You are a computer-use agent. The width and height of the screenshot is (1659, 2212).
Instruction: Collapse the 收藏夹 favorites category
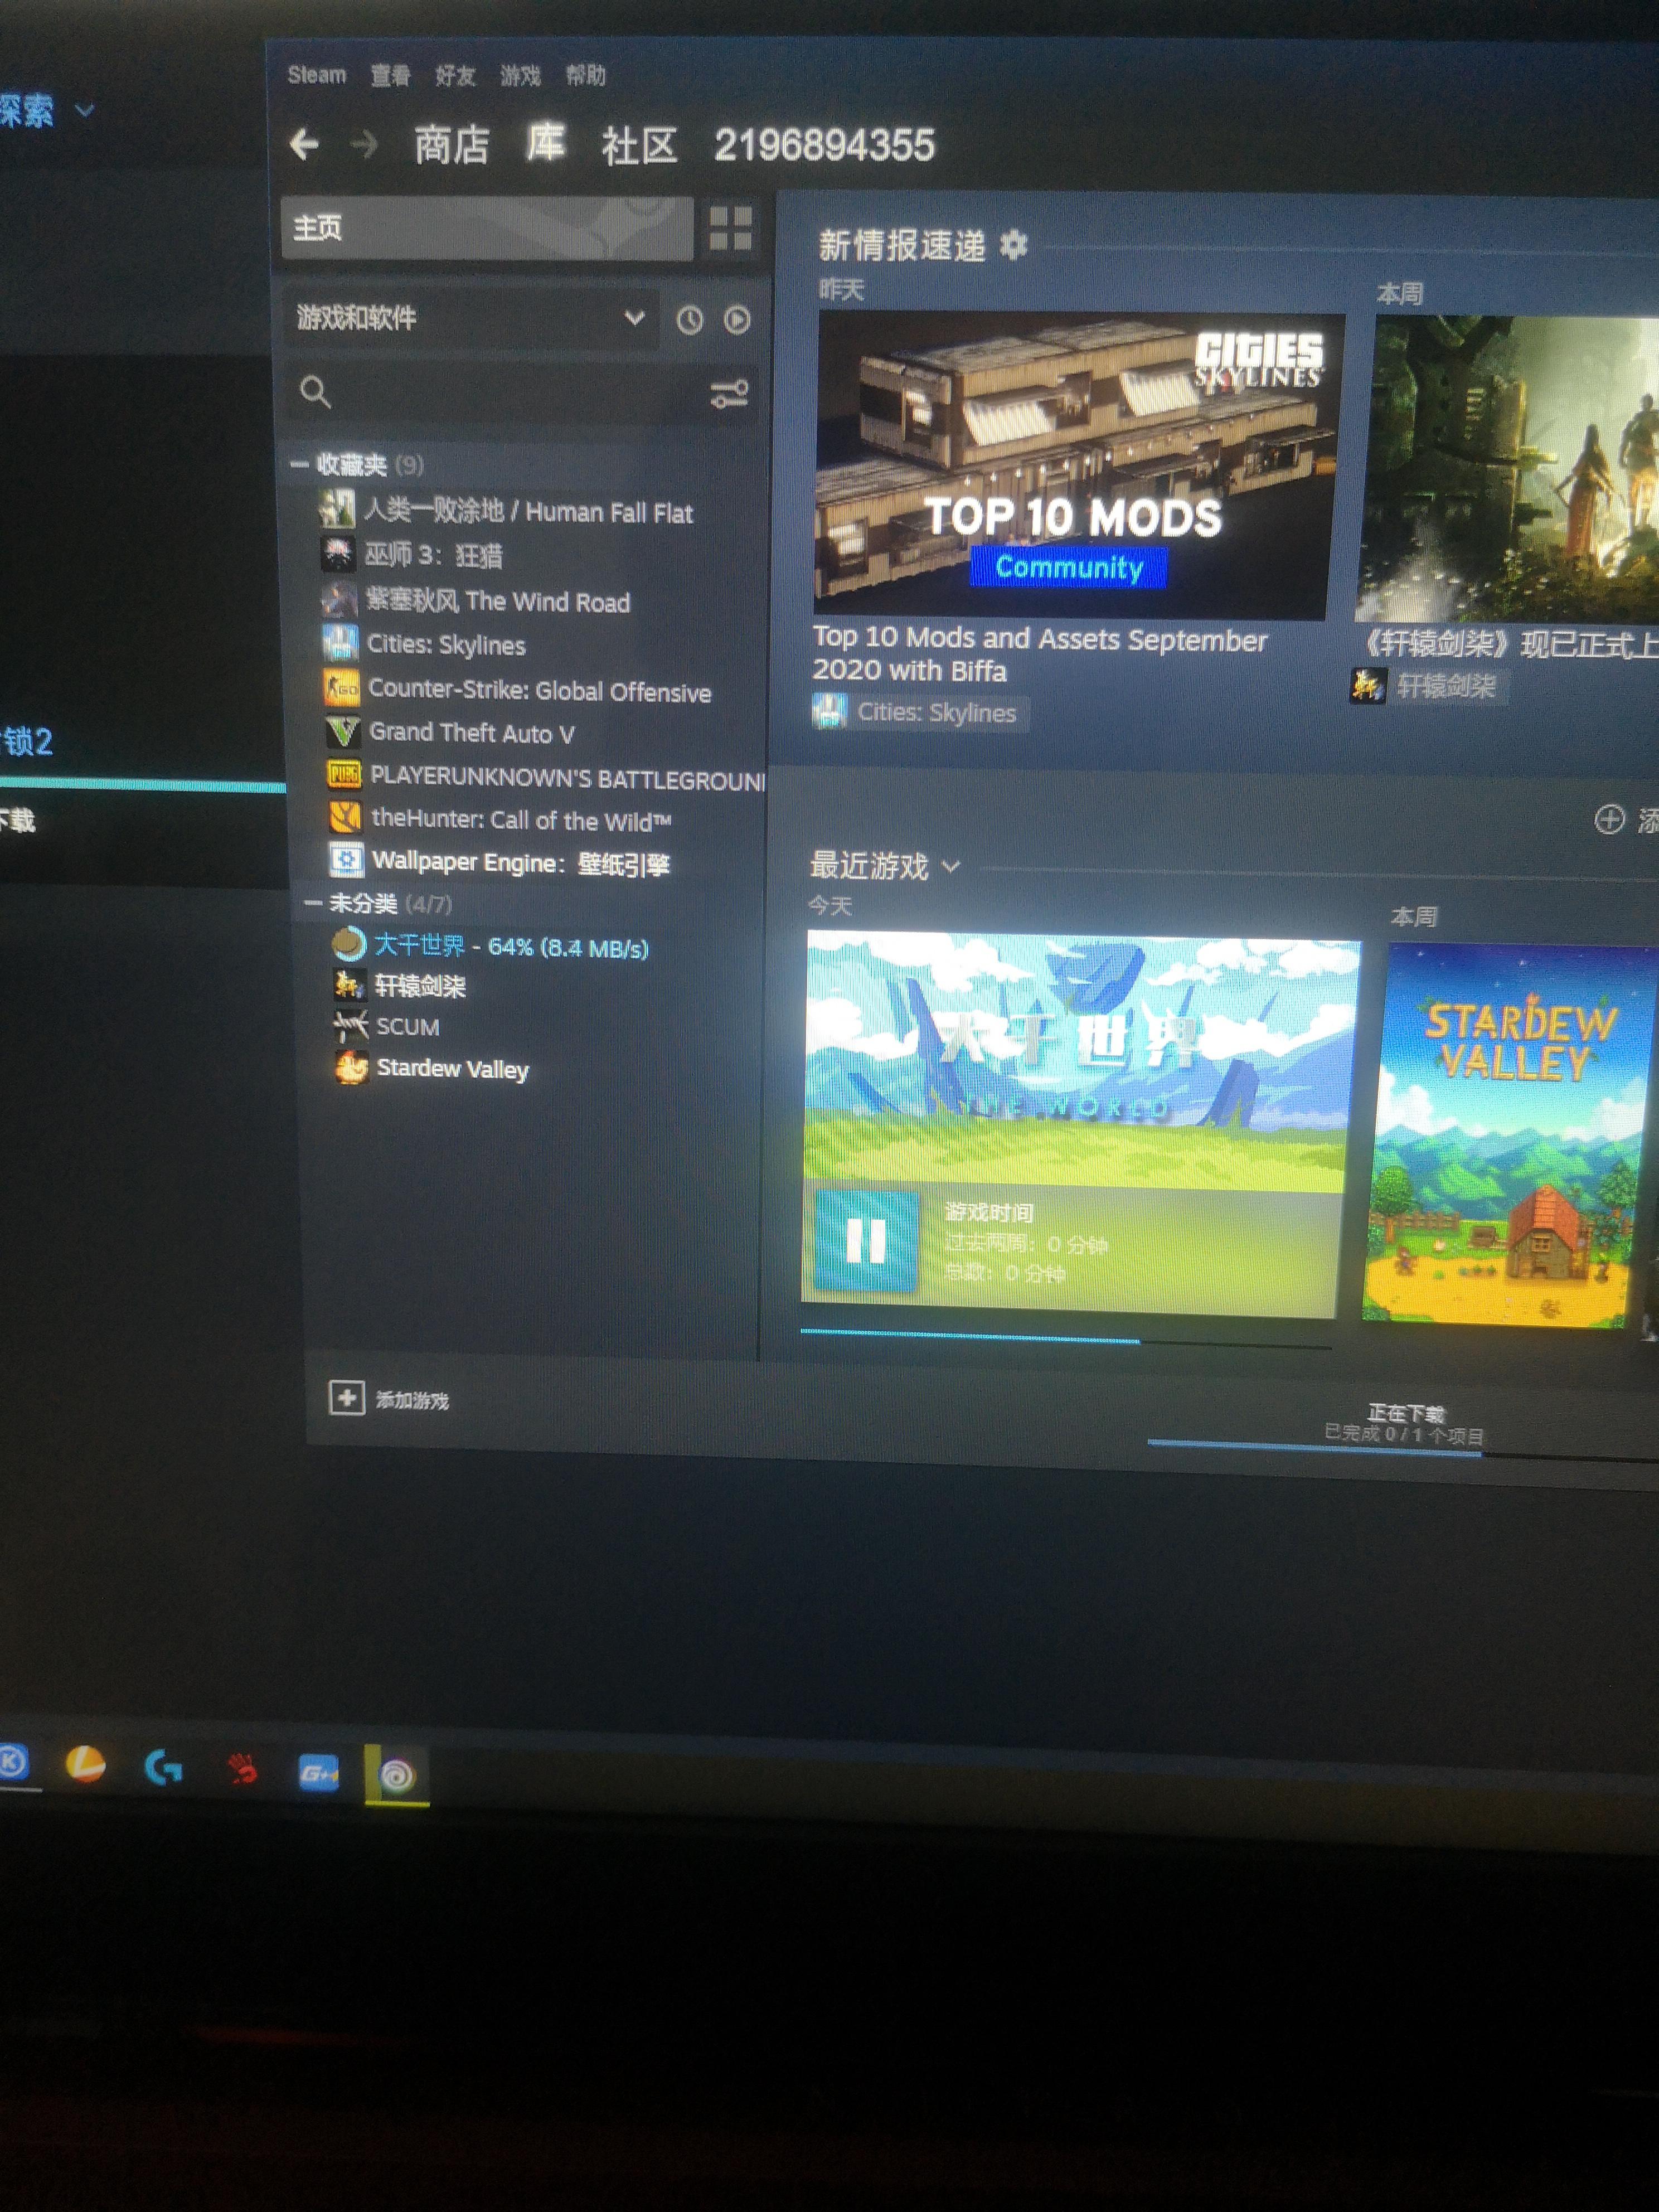[299, 464]
